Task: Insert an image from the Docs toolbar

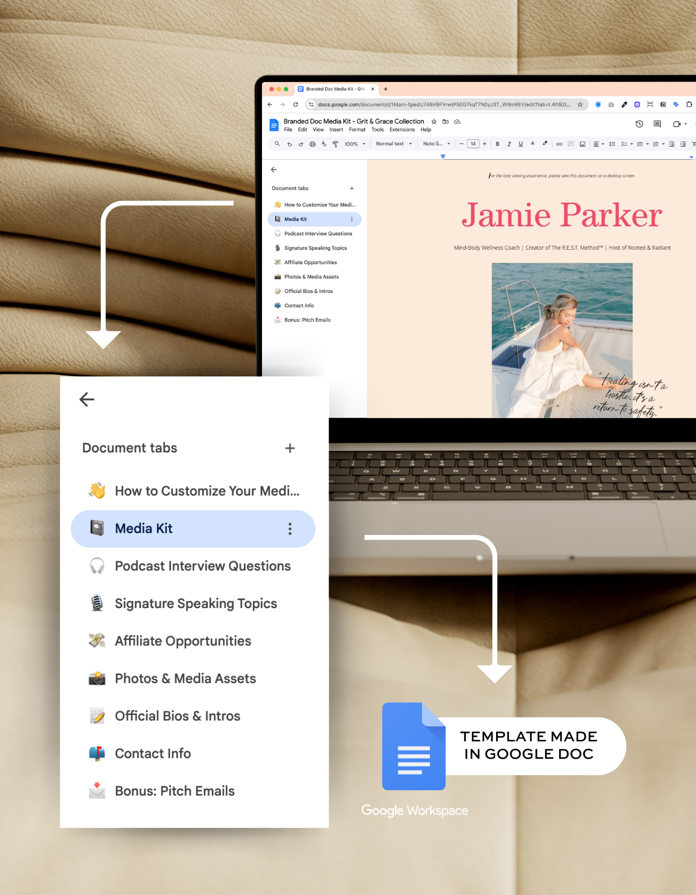Action: pyautogui.click(x=582, y=144)
